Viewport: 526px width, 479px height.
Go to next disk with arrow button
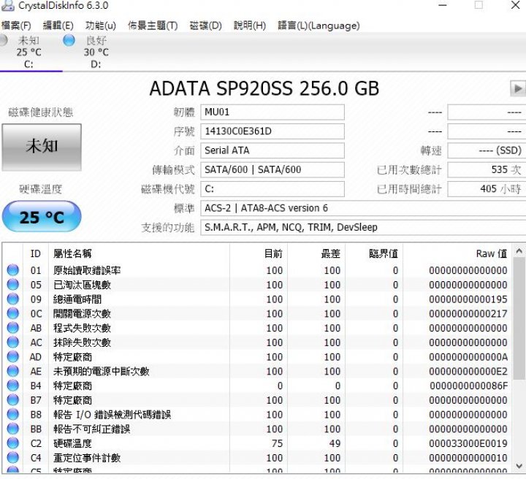coord(518,89)
